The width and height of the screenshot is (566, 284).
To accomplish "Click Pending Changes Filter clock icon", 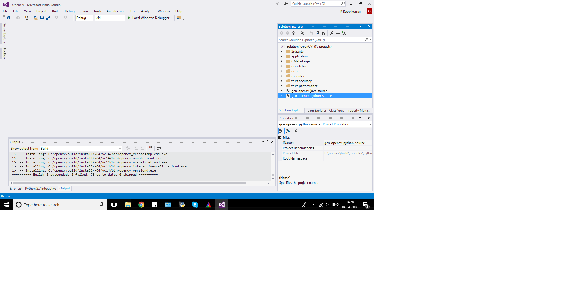I will click(302, 33).
